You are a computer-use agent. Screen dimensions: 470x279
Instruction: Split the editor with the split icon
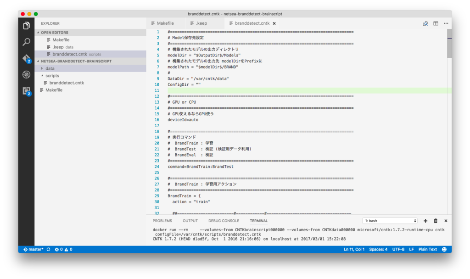(436, 23)
